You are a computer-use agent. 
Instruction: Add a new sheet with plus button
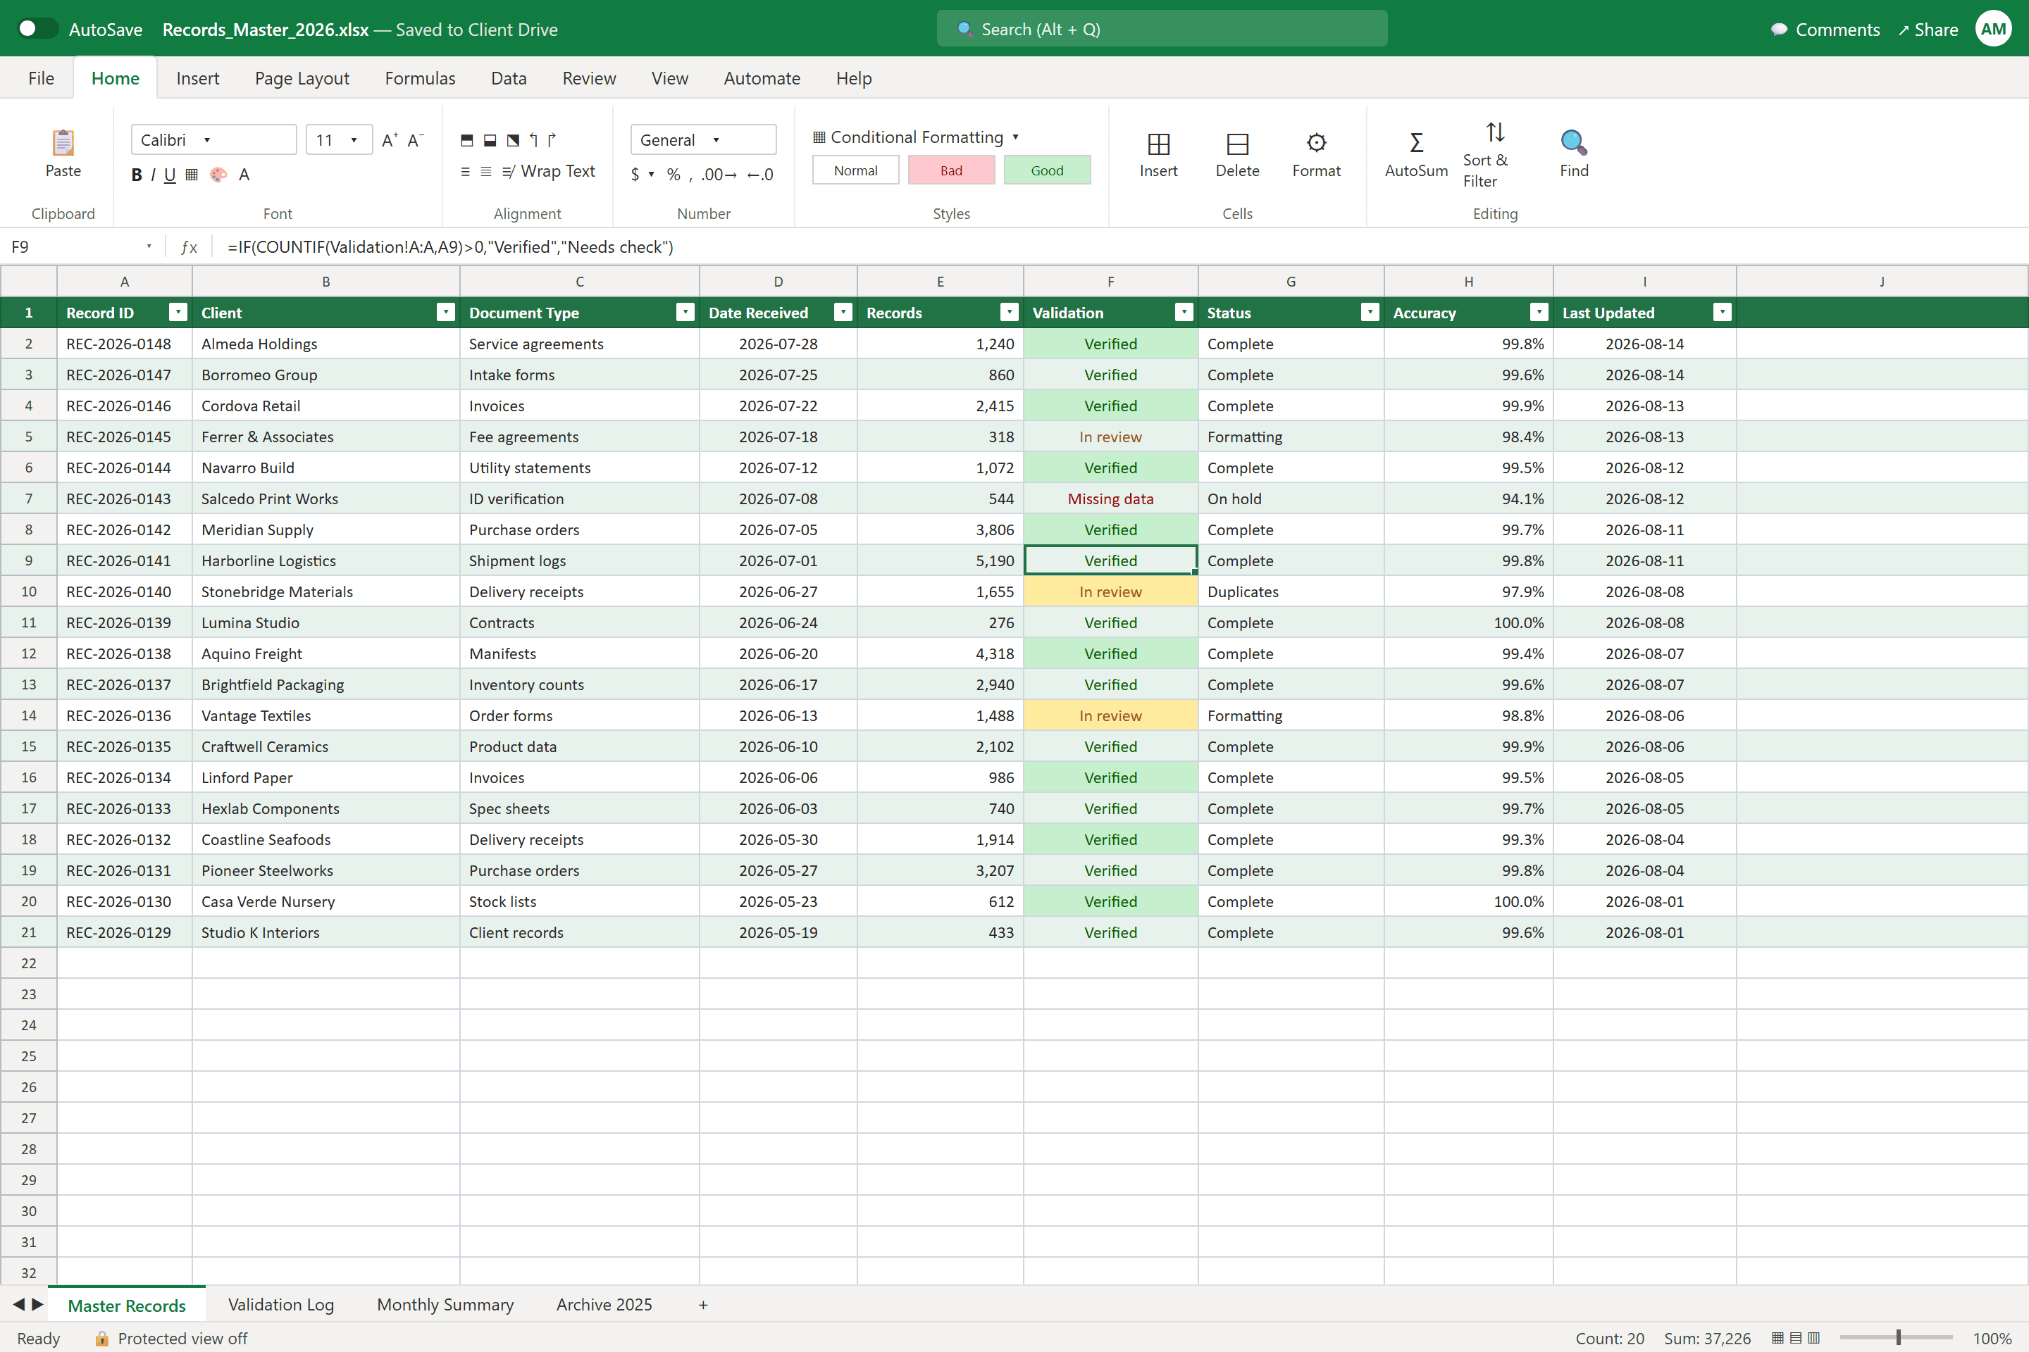coord(703,1305)
